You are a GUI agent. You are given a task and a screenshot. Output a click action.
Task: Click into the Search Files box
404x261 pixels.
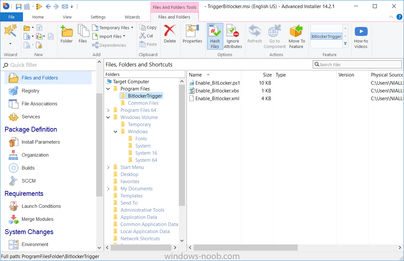click(357, 65)
